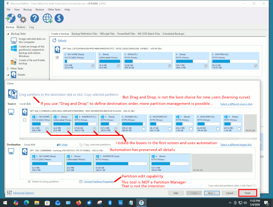Click the GPT Disk 3 source drive icon

[x=25, y=112]
